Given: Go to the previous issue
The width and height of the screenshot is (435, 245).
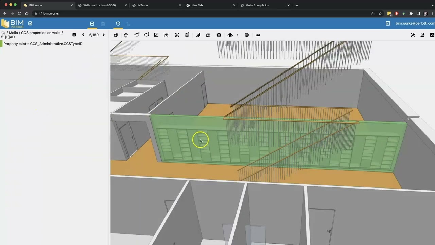Looking at the screenshot, I should point(83,35).
